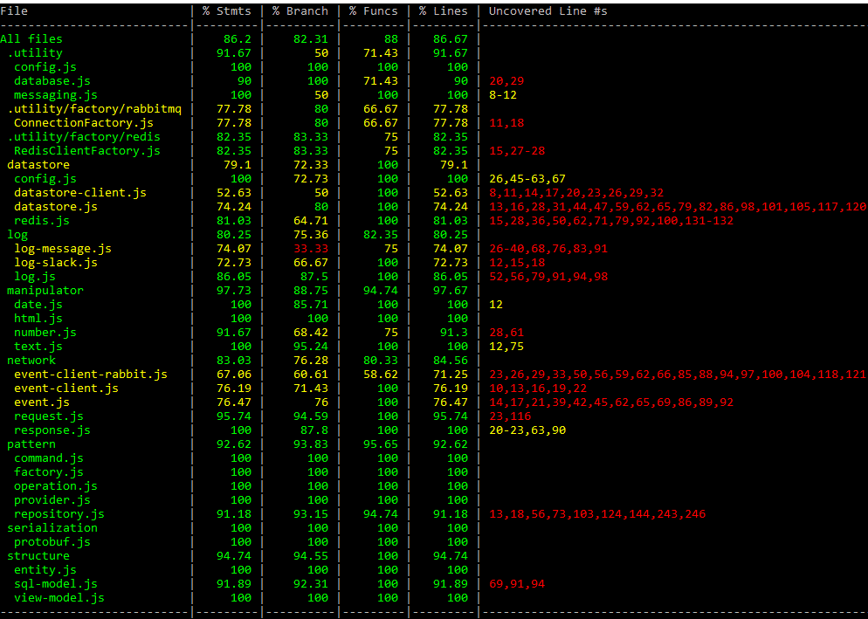This screenshot has width=868, height=619.
Task: Select file name 'database.js'
Action: [x=52, y=81]
